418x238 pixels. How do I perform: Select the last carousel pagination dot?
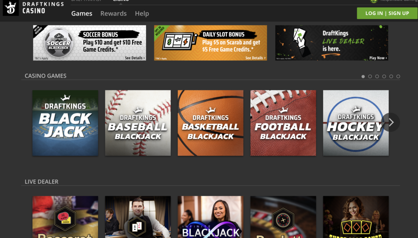398,76
